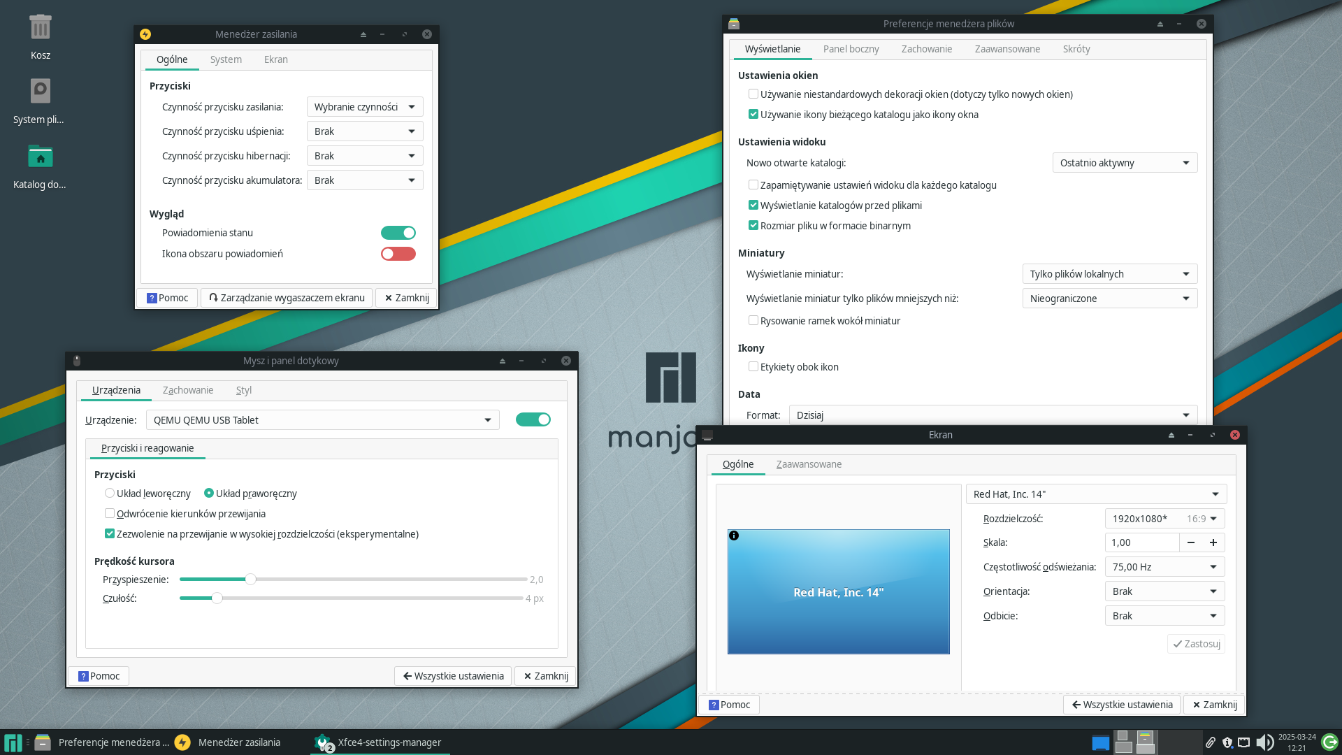Open the Wyświetlanie miniatur dropdown
1342x755 pixels.
click(x=1109, y=274)
